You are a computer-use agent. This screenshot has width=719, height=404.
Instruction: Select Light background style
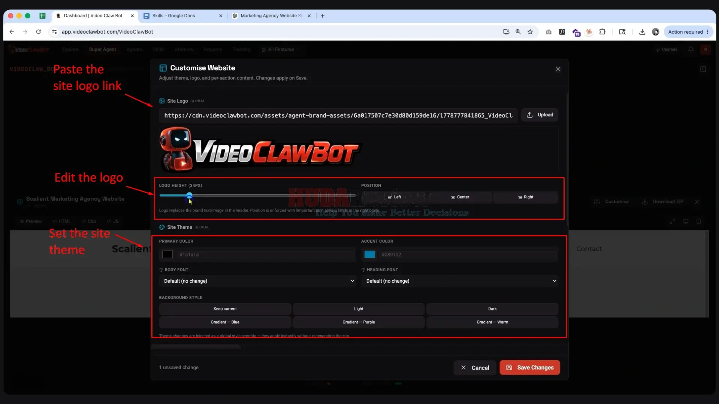(359, 309)
